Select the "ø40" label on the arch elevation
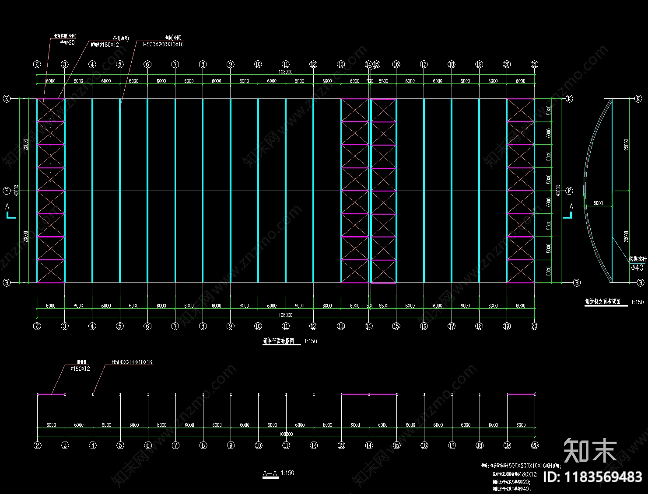The image size is (648, 494). (637, 267)
